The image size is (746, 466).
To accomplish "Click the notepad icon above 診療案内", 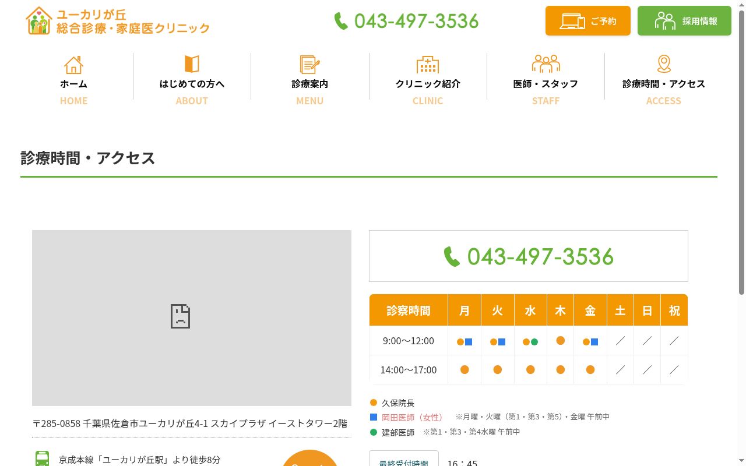I will click(310, 64).
